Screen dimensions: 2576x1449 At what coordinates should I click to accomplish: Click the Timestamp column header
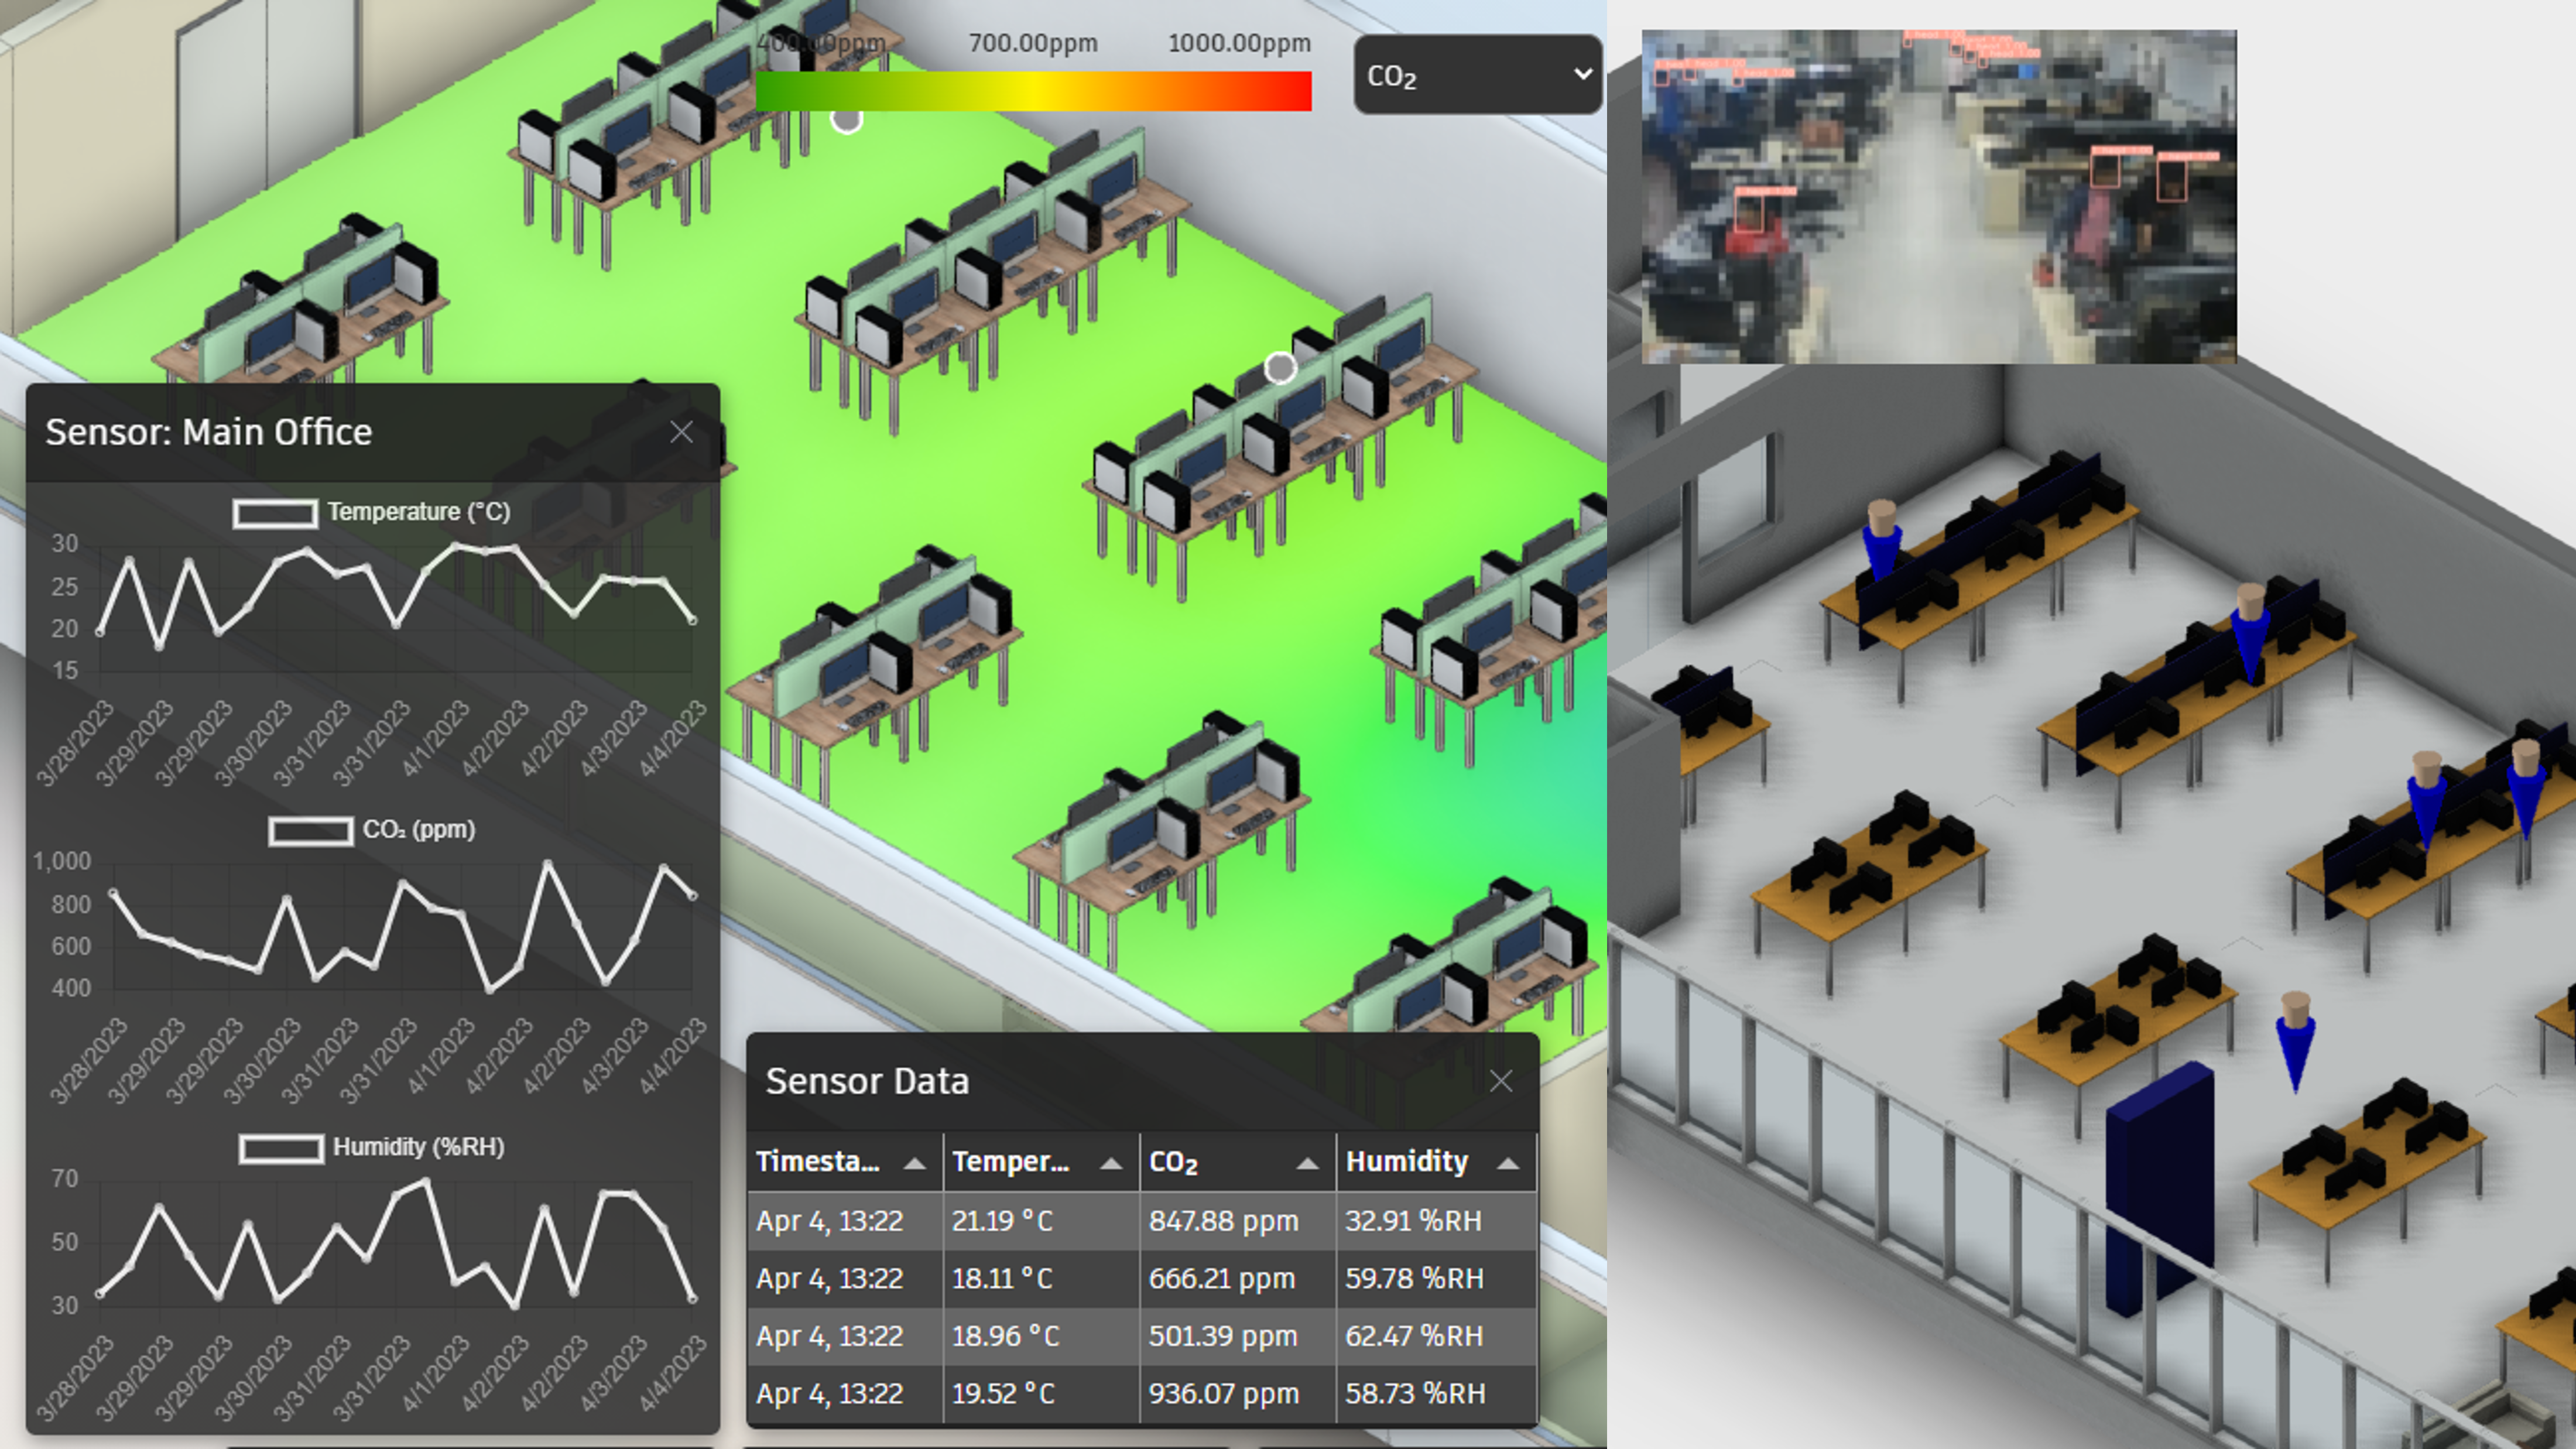818,1162
